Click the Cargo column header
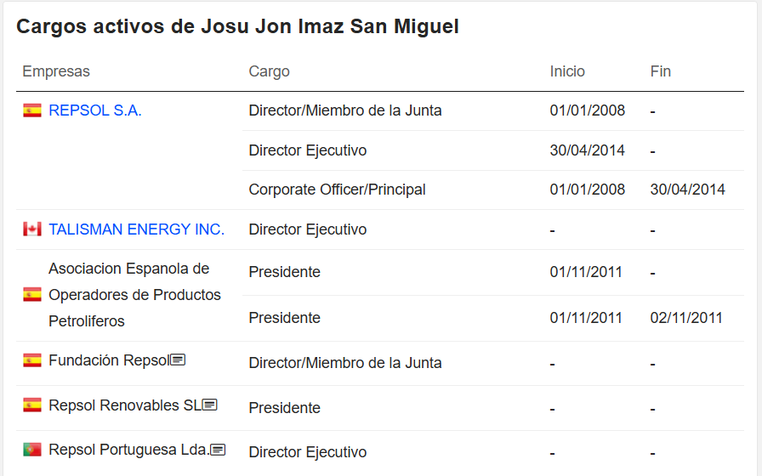This screenshot has height=476, width=762. click(270, 71)
